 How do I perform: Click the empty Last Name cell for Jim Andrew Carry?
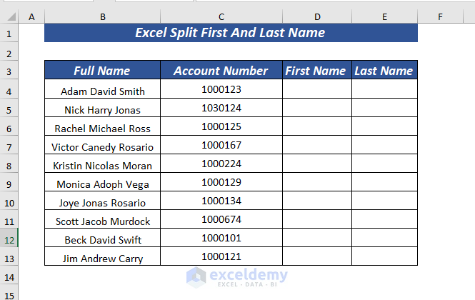click(x=384, y=257)
